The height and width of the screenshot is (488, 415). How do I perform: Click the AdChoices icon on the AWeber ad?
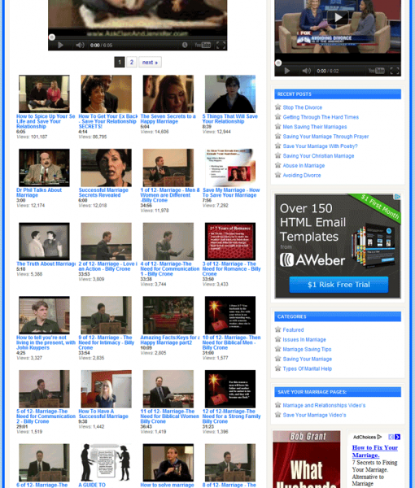pyautogui.click(x=397, y=197)
